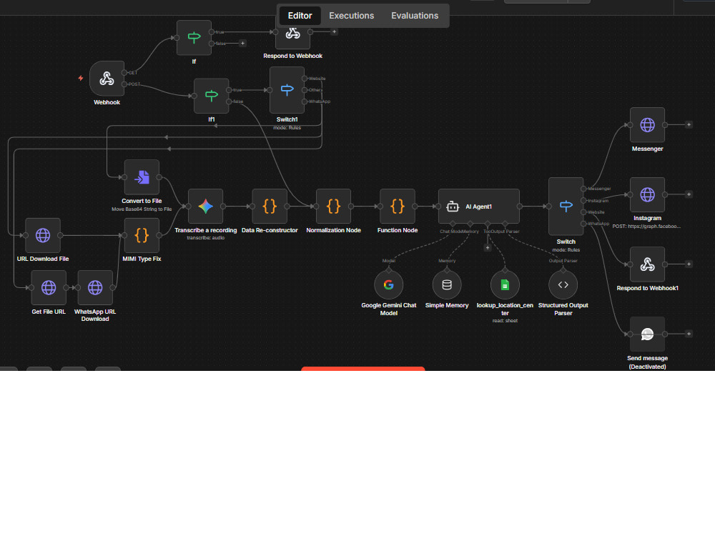Open the Executions tab
Screen dimensions: 715x536
[x=351, y=16]
